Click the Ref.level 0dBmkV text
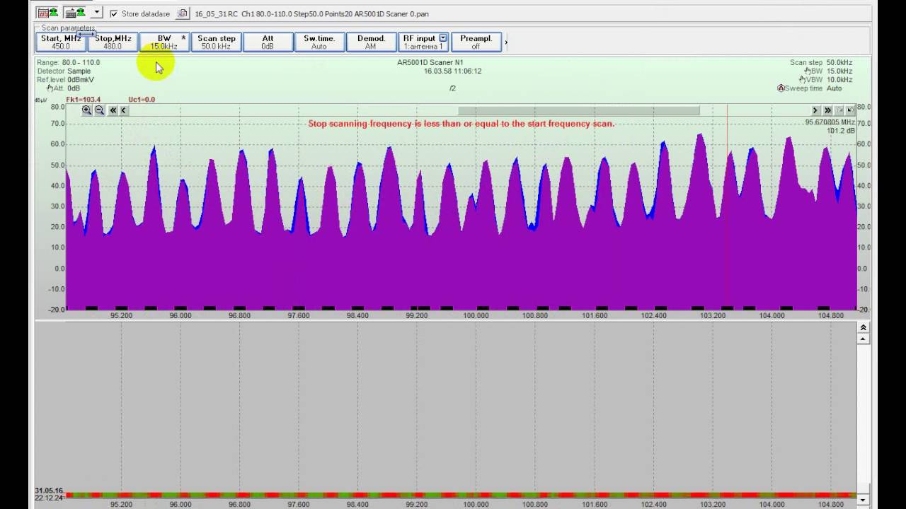Image resolution: width=906 pixels, height=509 pixels. pos(65,80)
